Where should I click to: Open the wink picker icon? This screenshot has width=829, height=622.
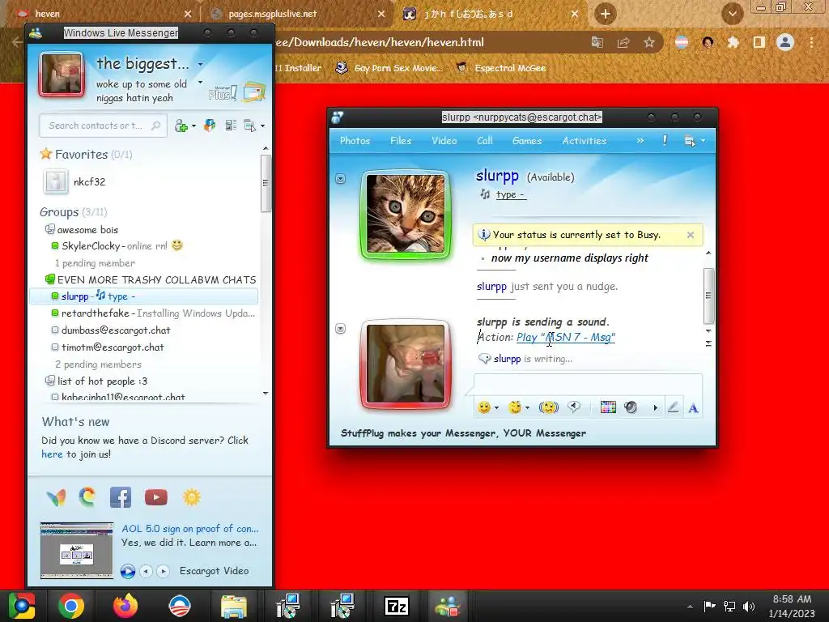coord(514,407)
